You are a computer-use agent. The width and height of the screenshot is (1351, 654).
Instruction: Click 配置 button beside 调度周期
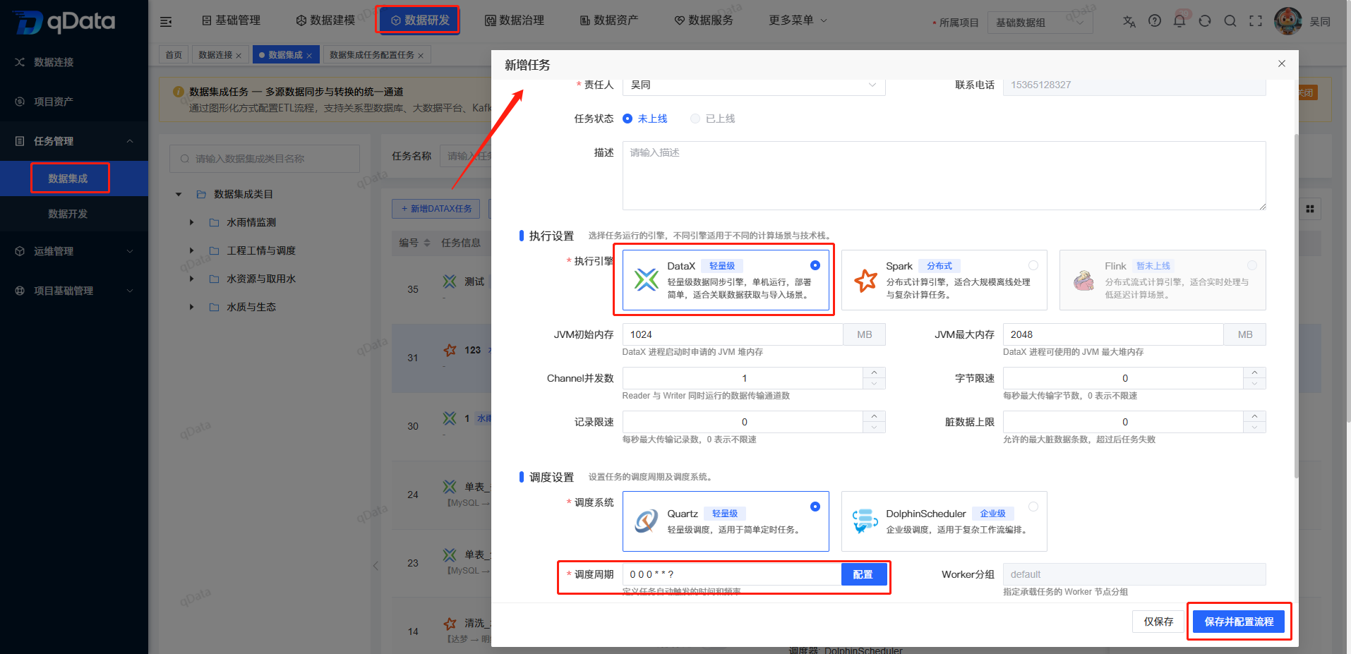863,574
